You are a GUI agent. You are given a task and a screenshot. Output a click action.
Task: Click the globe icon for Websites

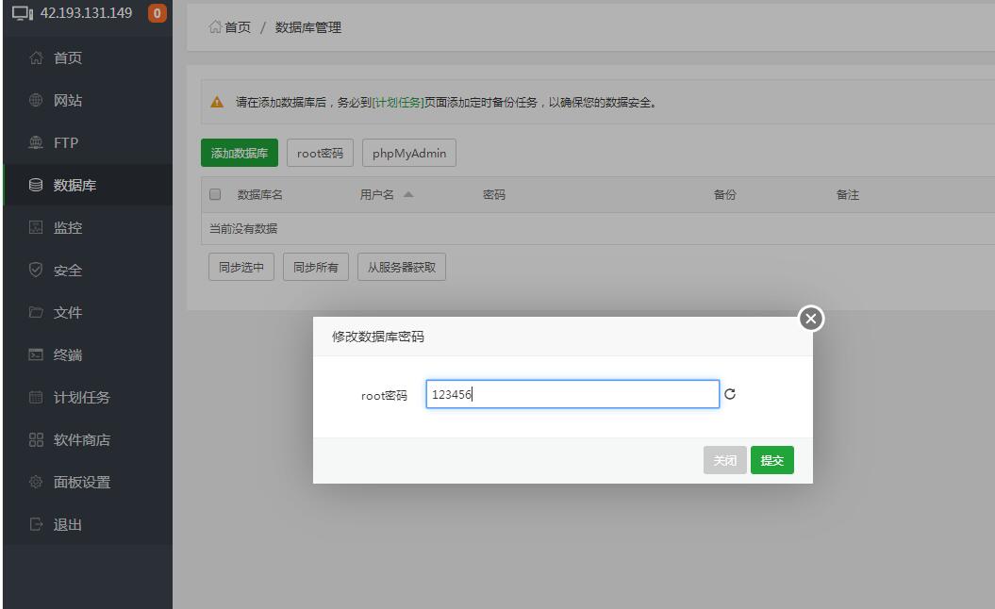click(x=37, y=101)
